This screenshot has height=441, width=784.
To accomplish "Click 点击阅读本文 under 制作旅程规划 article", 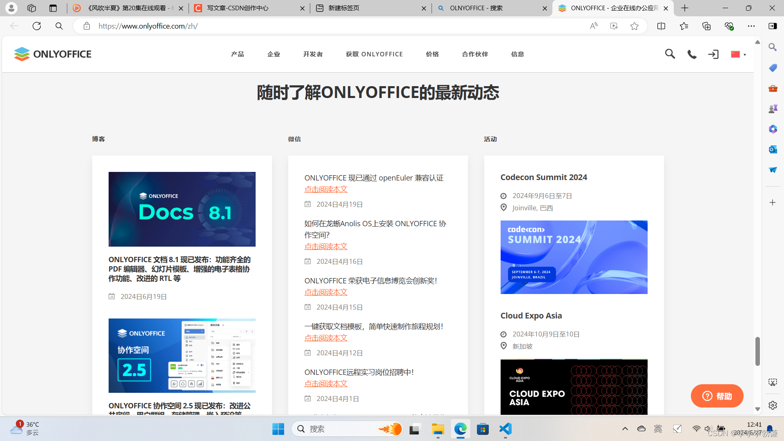I will pyautogui.click(x=326, y=338).
